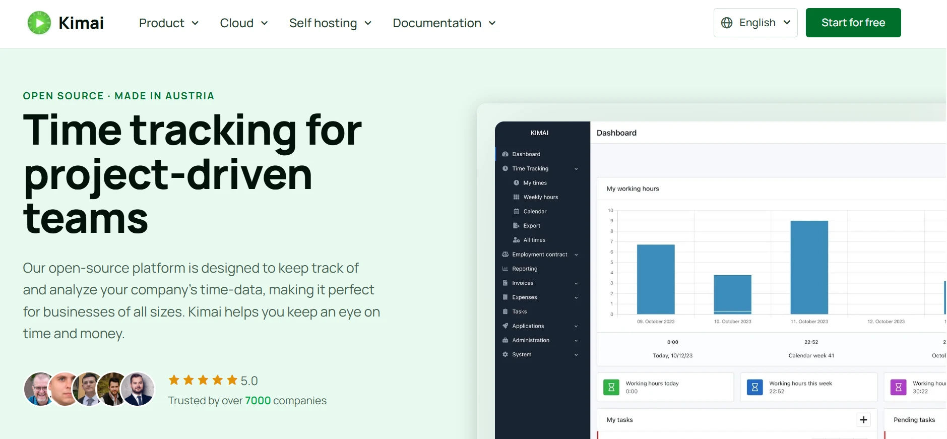947x439 pixels.
Task: Click the purple hourglass working hours icon
Action: click(x=898, y=387)
